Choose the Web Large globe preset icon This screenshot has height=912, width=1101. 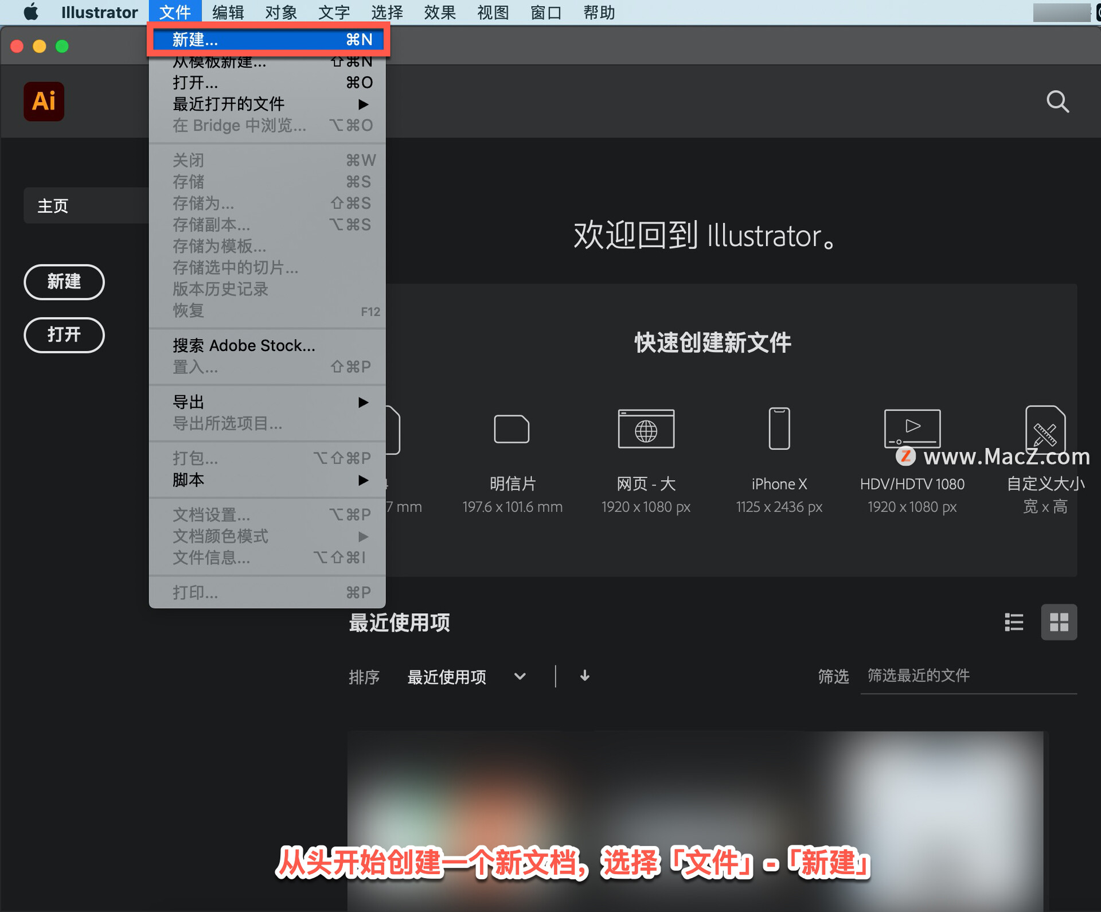pos(646,429)
